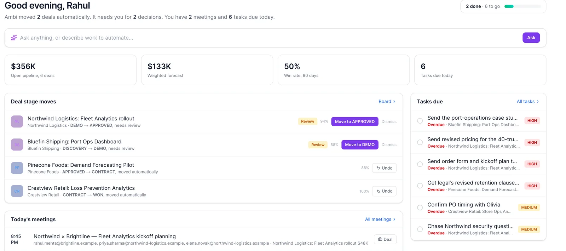Open the 6 Tasks due today card
Image resolution: width=566 pixels, height=251 pixels.
coord(480,70)
